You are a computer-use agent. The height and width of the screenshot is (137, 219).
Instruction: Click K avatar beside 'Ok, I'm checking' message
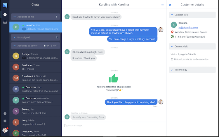(67, 52)
